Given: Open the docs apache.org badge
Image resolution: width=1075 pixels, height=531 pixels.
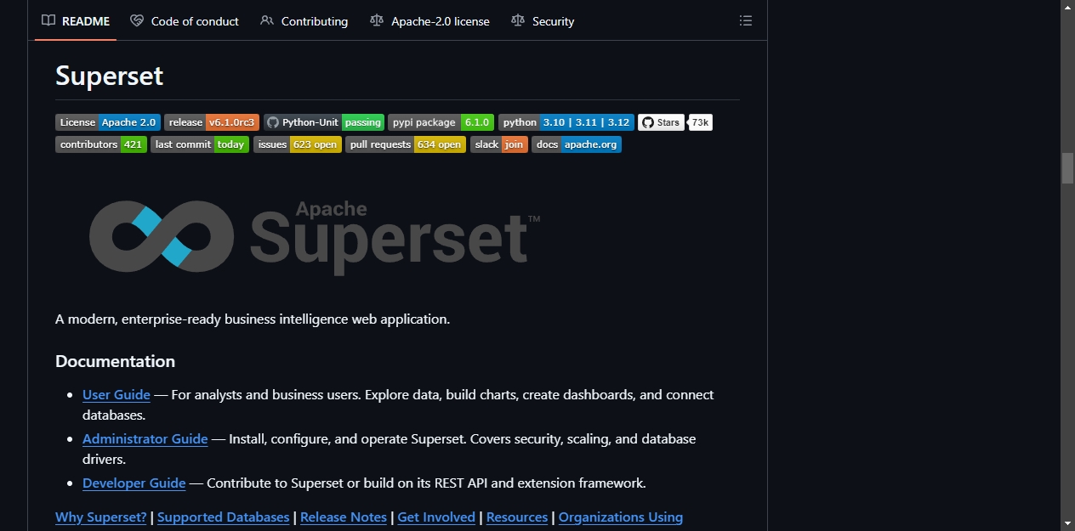Looking at the screenshot, I should coord(577,144).
